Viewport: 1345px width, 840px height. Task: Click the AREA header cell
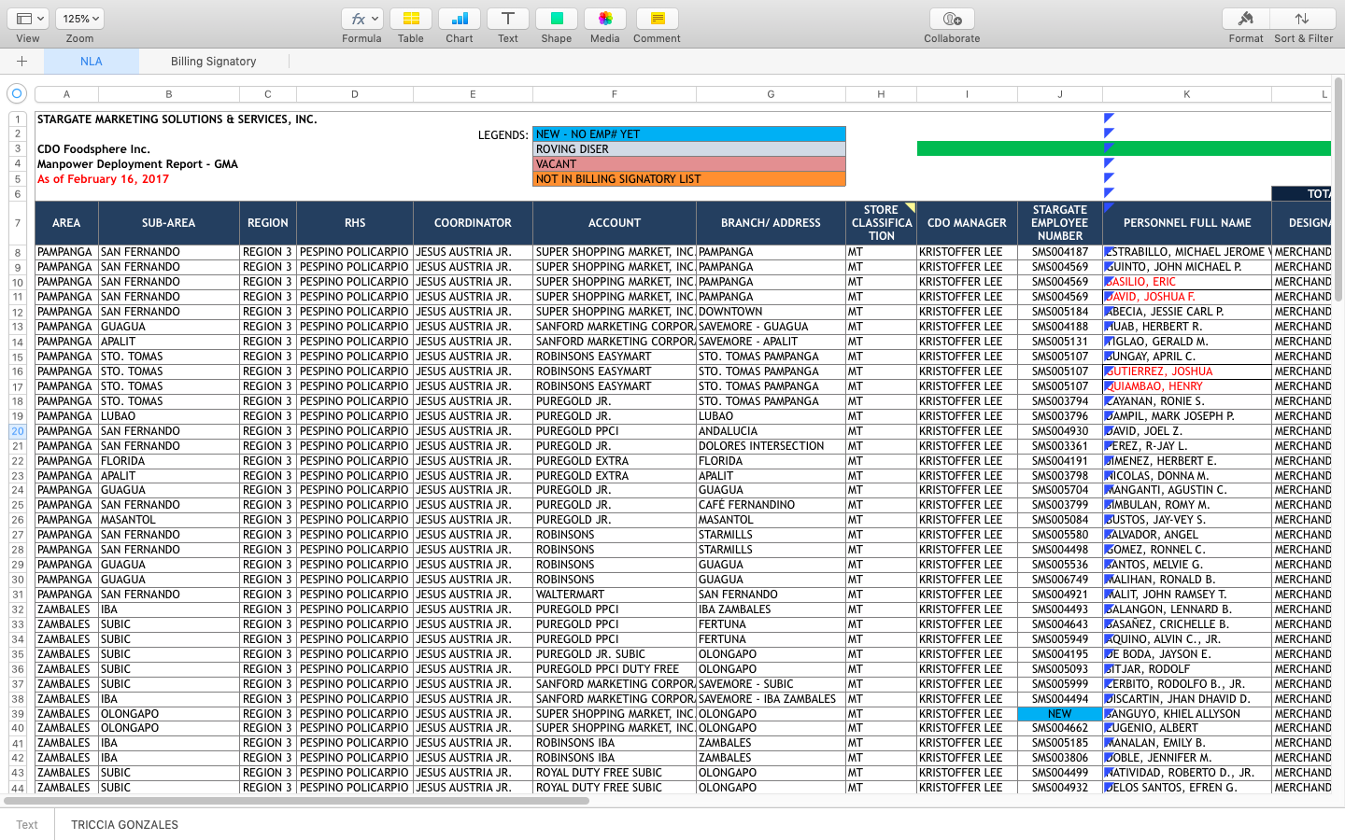click(66, 223)
